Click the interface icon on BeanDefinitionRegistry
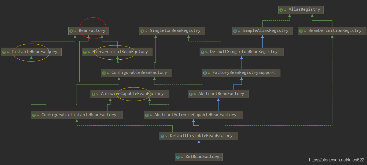Screen dimensions: 367x165 [x=301, y=30]
